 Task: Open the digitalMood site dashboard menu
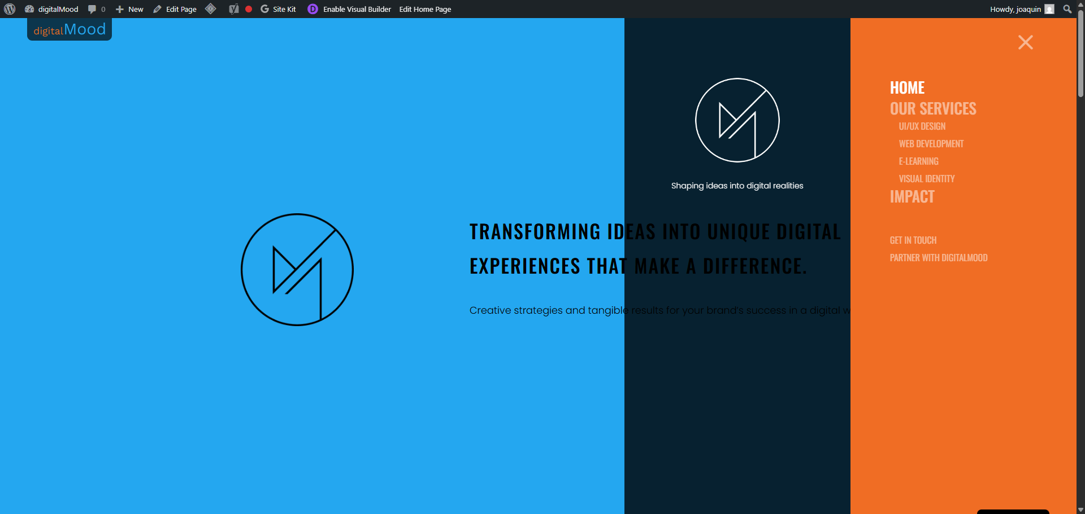click(x=52, y=9)
